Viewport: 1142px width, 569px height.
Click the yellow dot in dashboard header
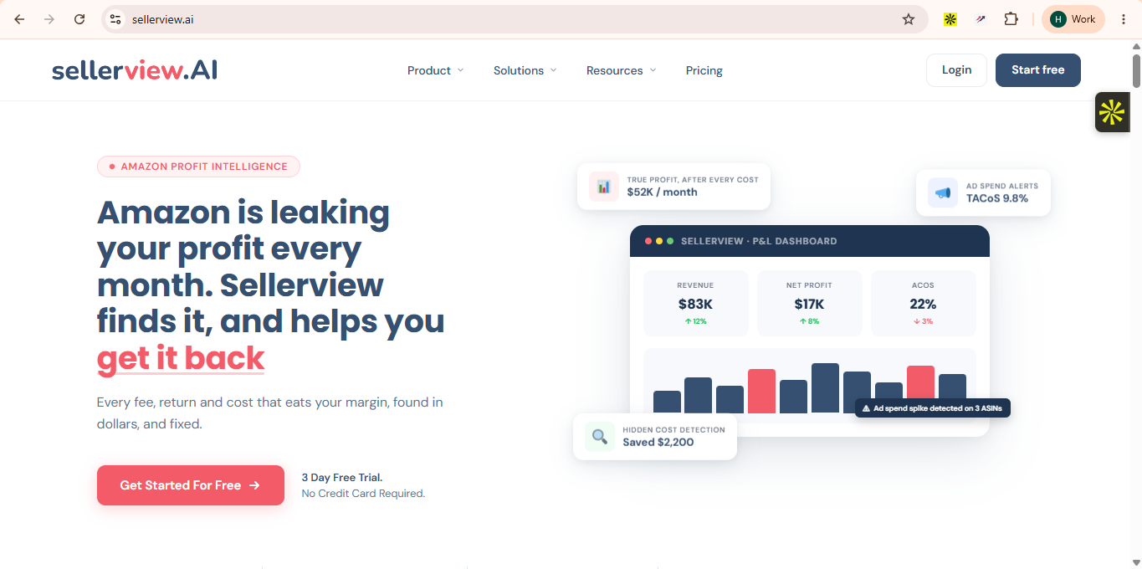(x=659, y=241)
